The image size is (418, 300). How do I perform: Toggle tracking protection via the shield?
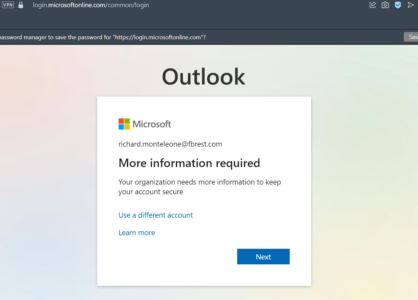click(398, 5)
